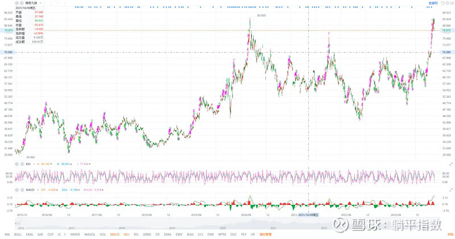The height and width of the screenshot is (239, 455).
Task: Click the 前复权 adjustment option
Action: click(x=433, y=3)
